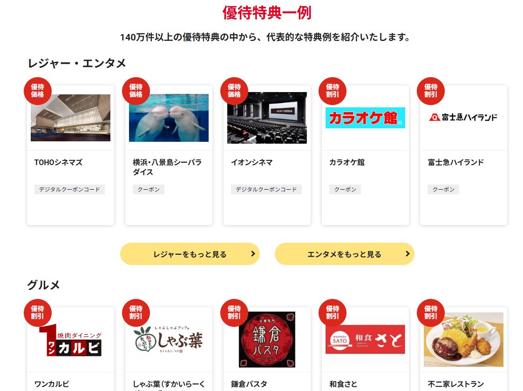Click the 和食さと logo
Viewport: 523px width, 391px height.
pyautogui.click(x=365, y=339)
